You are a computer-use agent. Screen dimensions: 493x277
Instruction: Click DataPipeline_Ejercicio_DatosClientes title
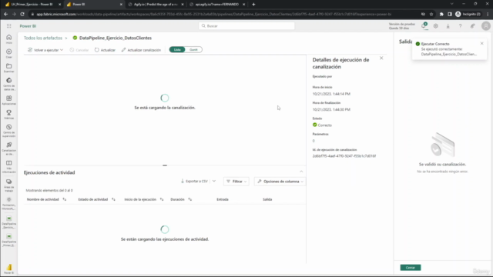click(116, 38)
